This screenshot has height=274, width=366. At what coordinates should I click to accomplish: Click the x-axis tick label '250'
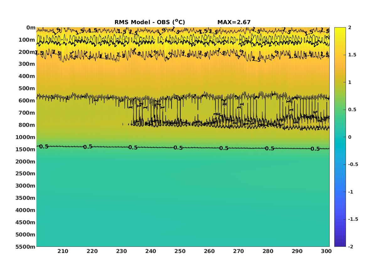pos(180,251)
